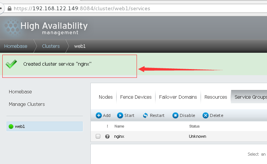Open the Nodes tab
The height and width of the screenshot is (164, 267).
tap(106, 97)
